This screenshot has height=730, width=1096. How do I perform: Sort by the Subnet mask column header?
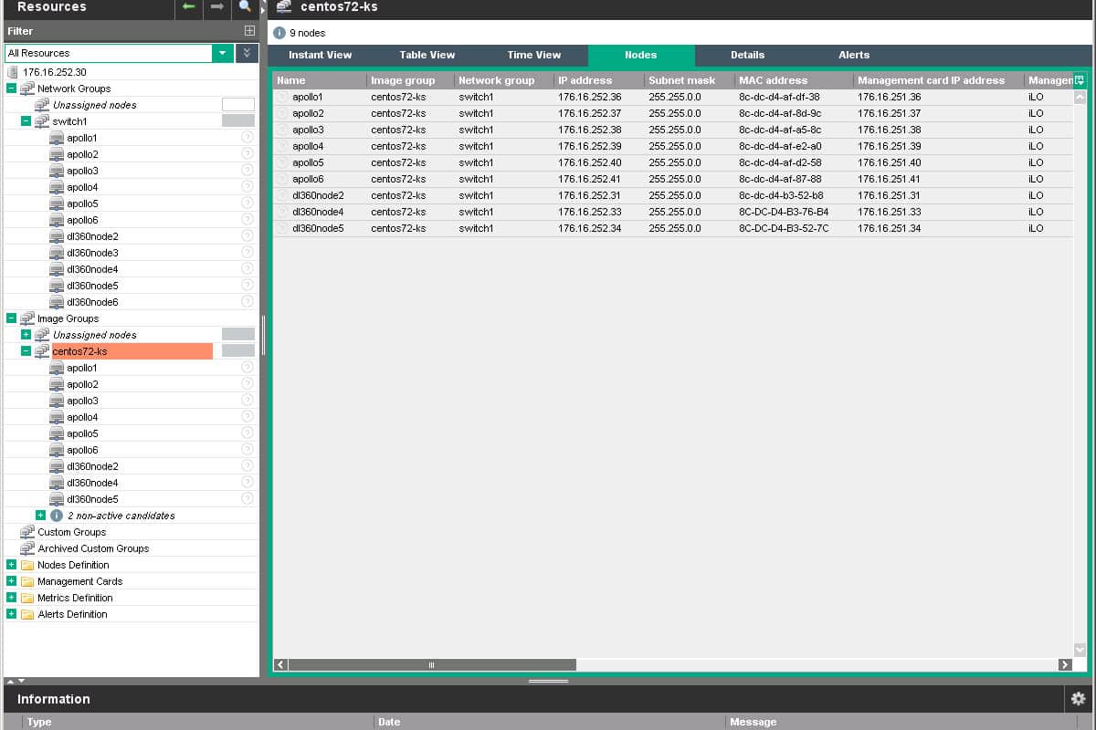(x=690, y=80)
